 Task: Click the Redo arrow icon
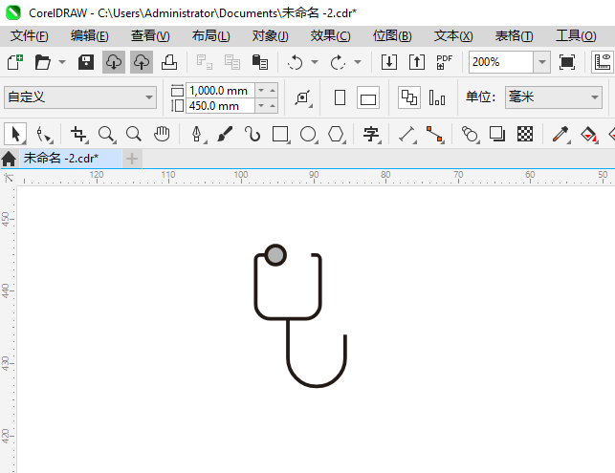click(338, 62)
